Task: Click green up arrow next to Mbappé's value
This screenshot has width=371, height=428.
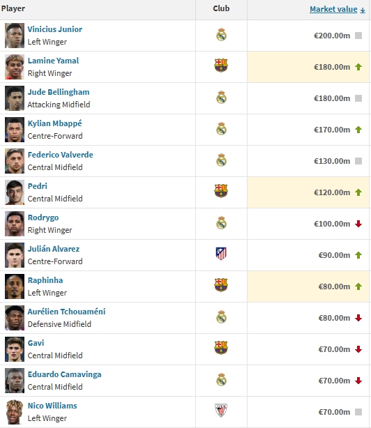Action: [x=358, y=130]
